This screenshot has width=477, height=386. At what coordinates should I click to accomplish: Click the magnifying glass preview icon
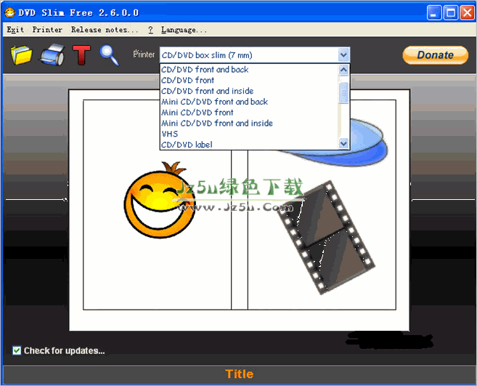[x=110, y=55]
